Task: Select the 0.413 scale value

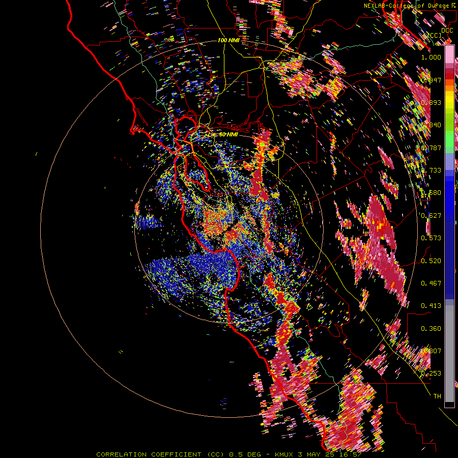Action: pos(431,306)
